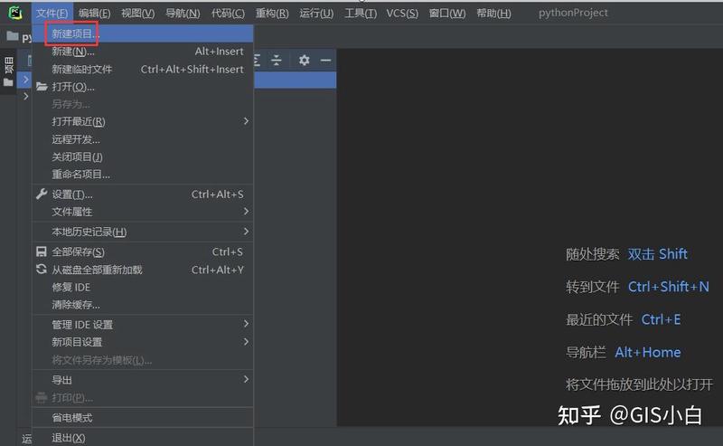
Task: Open the 编辑(E) menu
Action: [x=95, y=13]
